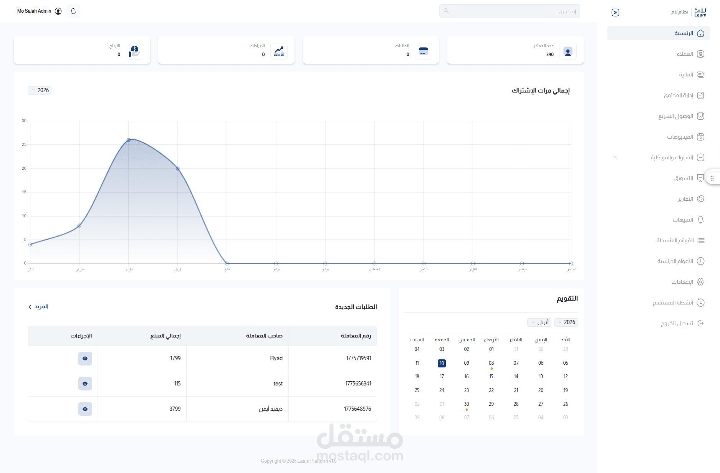Viewport: 720px width, 473px height.
Task: Select day 22 in the calendar
Action: (491, 390)
